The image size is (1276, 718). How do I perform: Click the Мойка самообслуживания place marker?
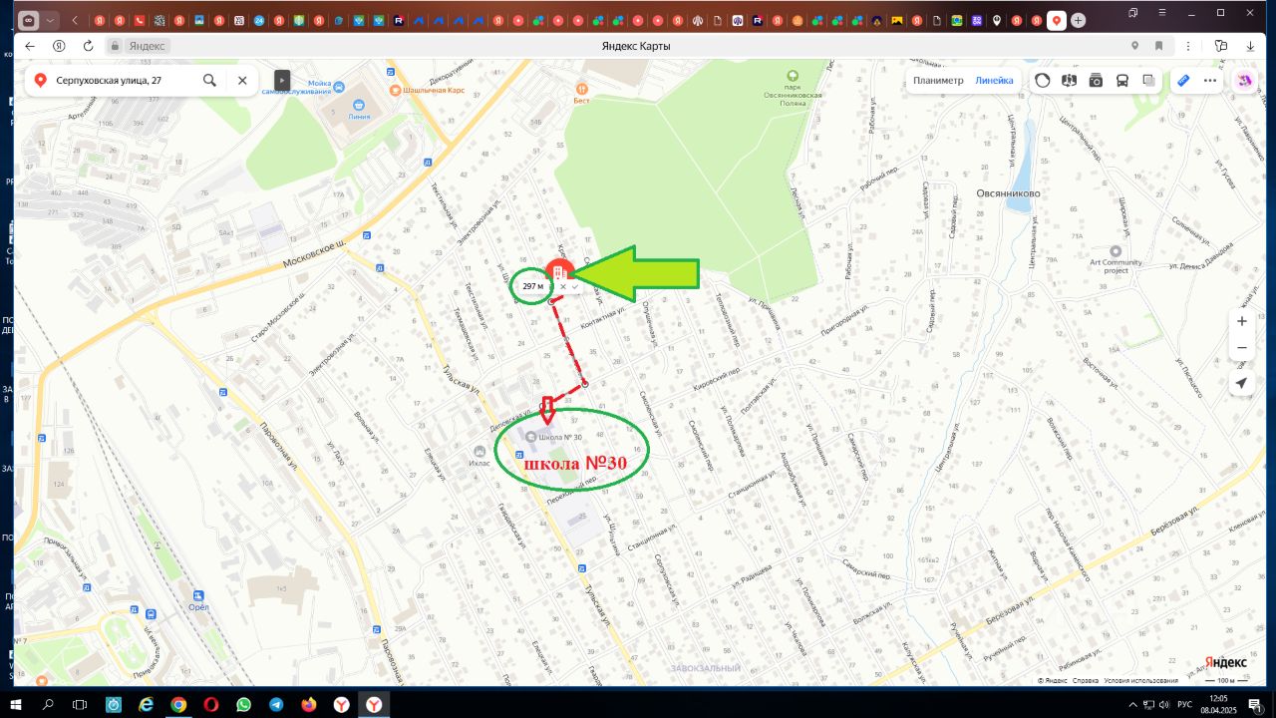pyautogui.click(x=339, y=88)
